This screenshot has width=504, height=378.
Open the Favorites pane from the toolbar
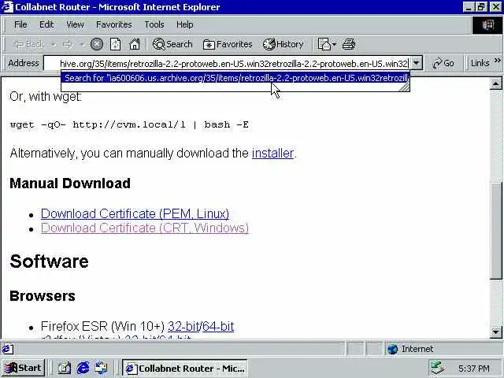[228, 44]
